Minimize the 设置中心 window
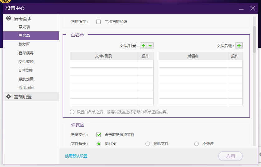 (241, 8)
